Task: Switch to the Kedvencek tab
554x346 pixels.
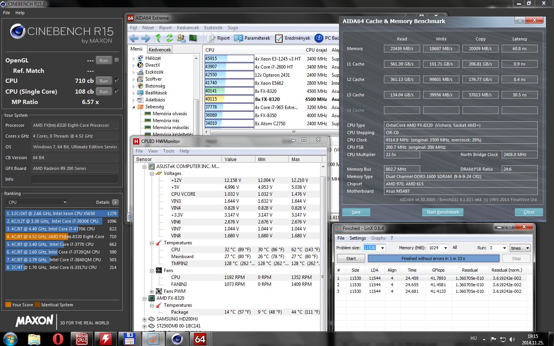Action: (x=160, y=50)
